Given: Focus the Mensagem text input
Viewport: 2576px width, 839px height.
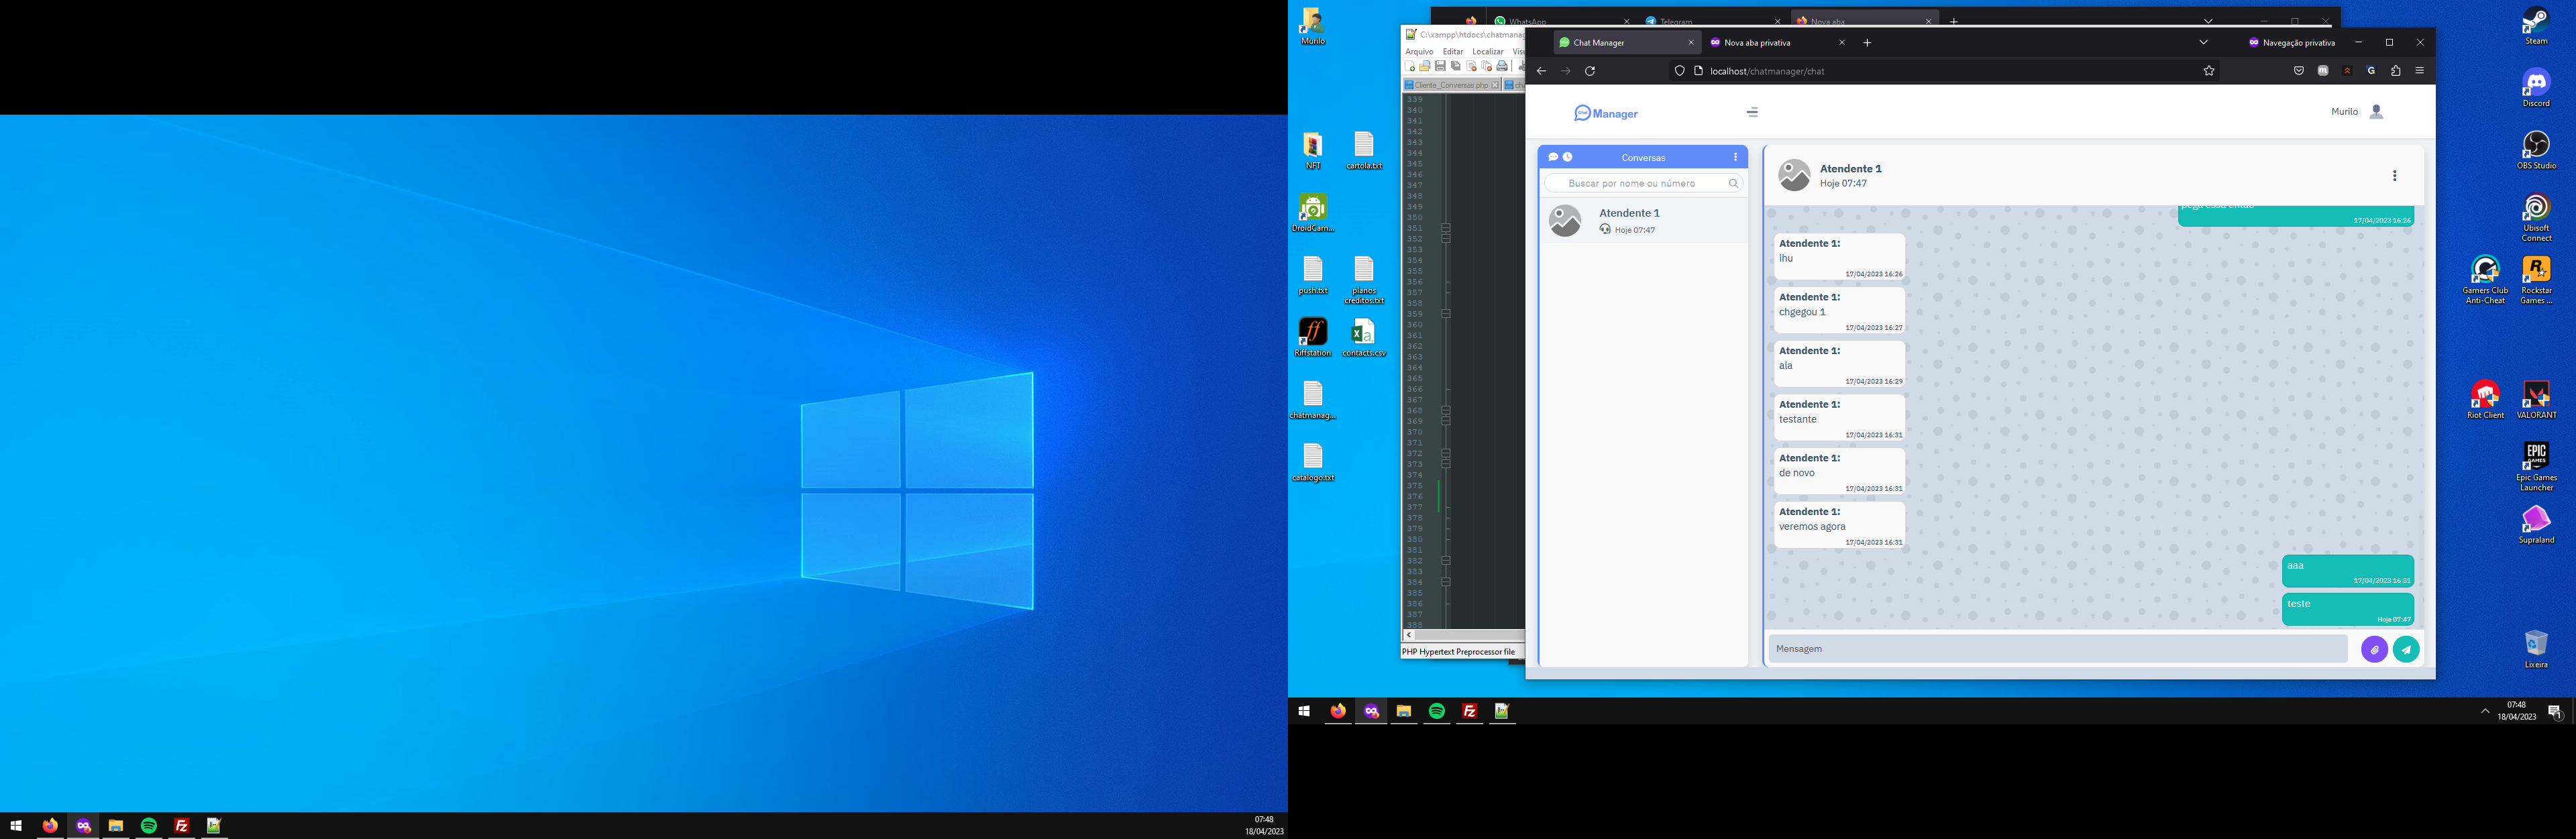Looking at the screenshot, I should click(x=2058, y=649).
